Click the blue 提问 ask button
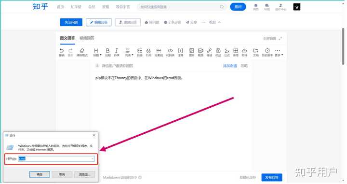347x184 pixels. pyautogui.click(x=238, y=7)
